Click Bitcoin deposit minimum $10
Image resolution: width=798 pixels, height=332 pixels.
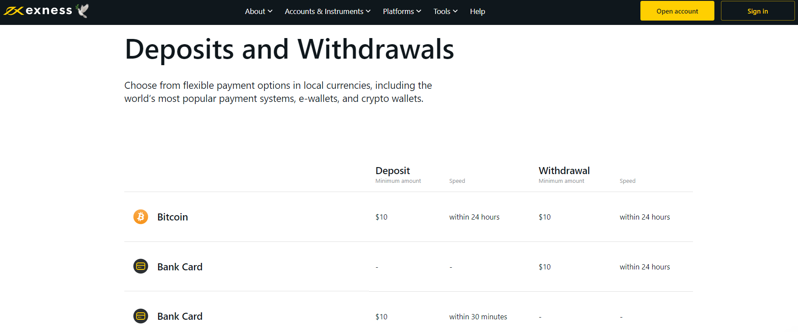point(381,217)
